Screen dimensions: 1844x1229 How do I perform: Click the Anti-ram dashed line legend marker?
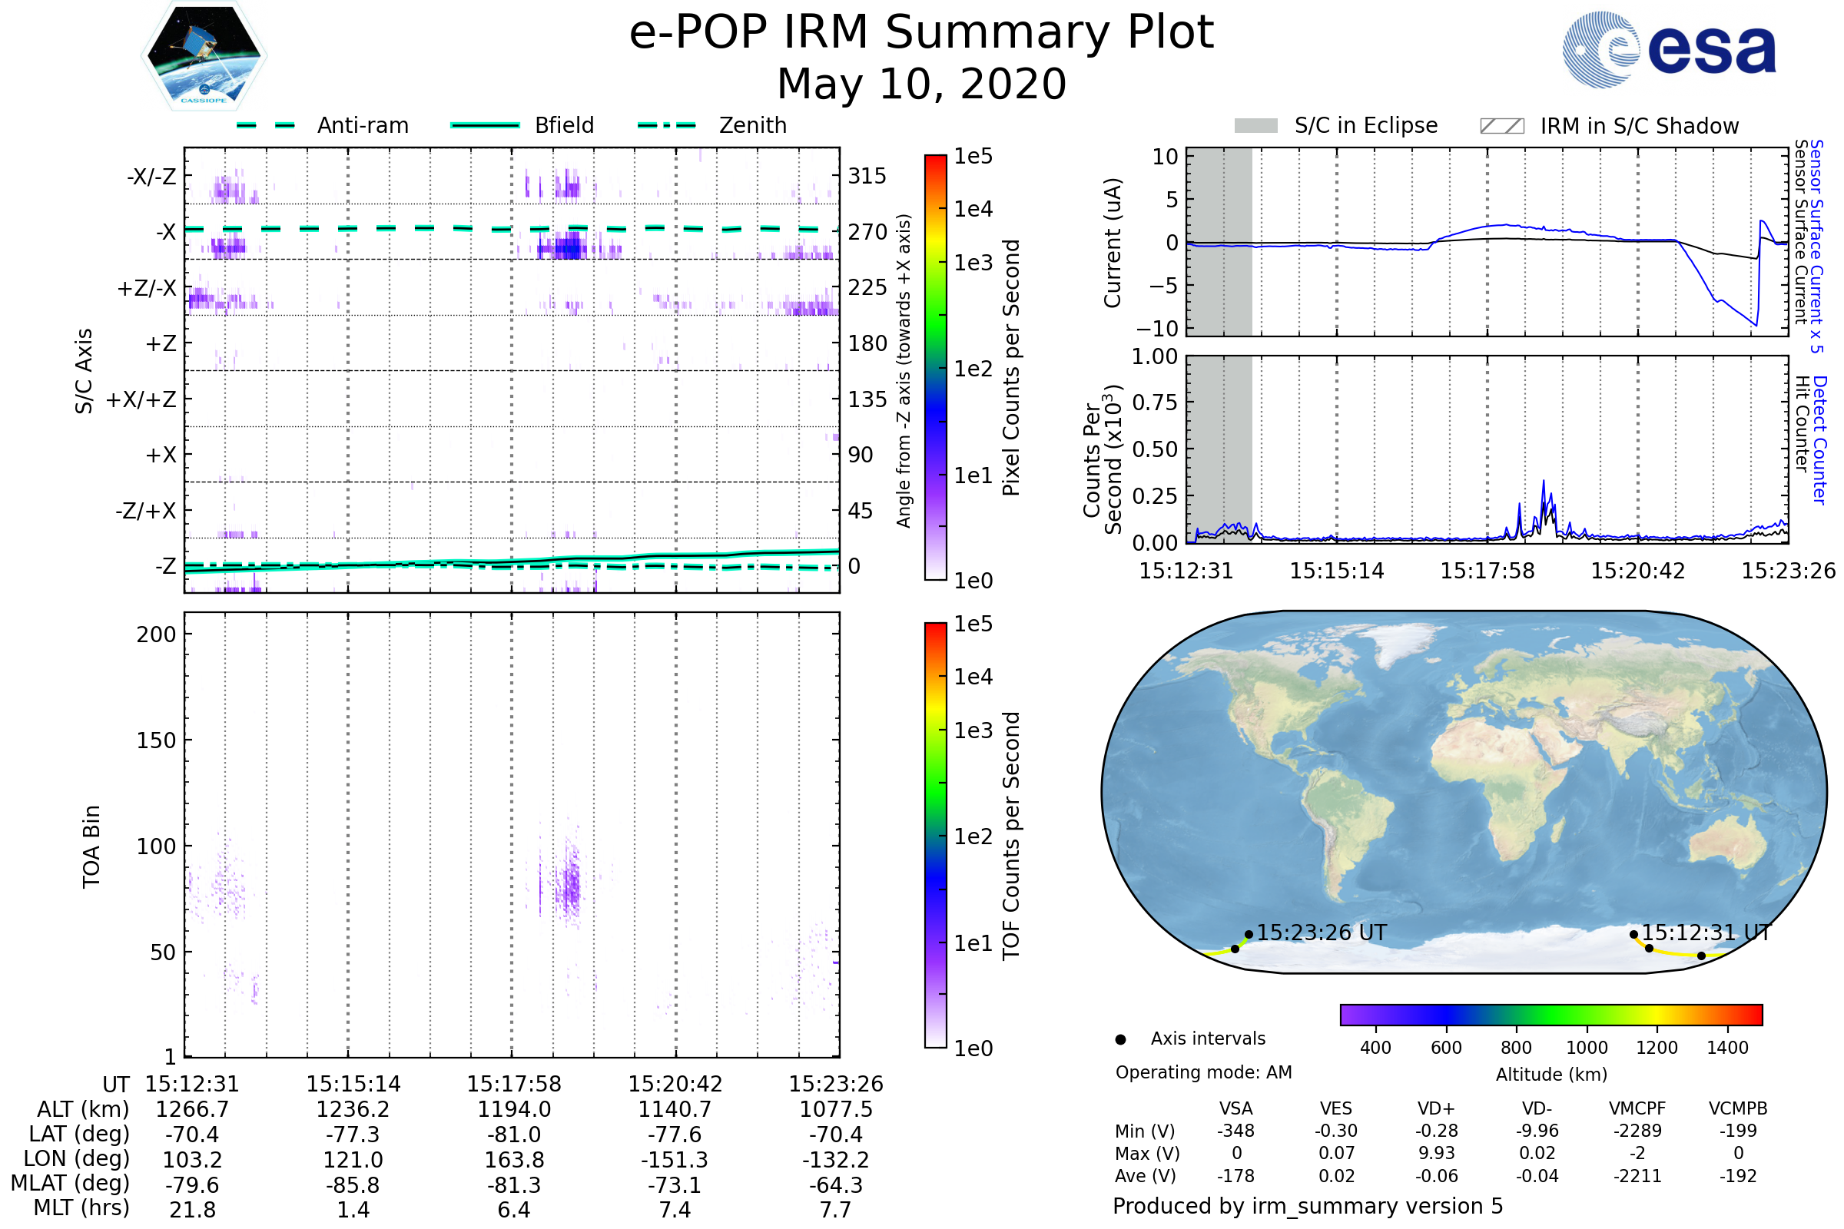[x=266, y=125]
